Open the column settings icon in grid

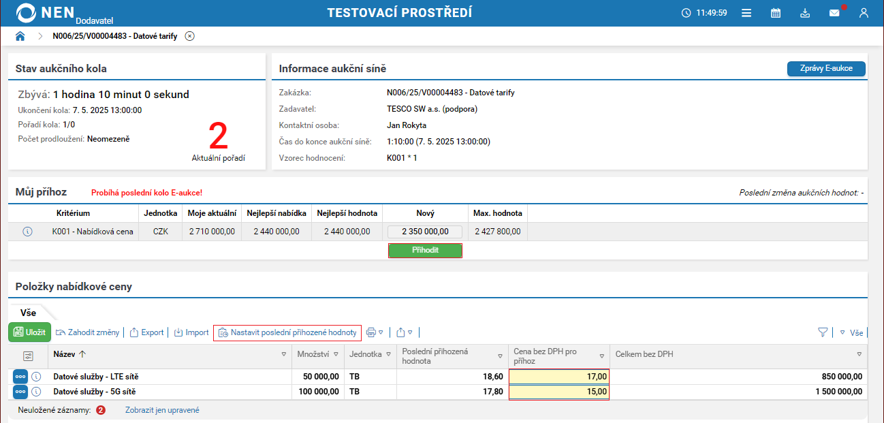point(28,356)
